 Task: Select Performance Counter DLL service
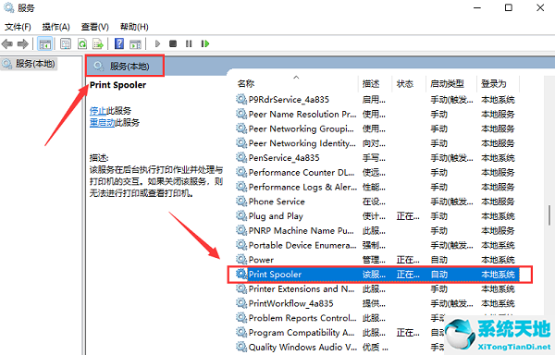pos(377,173)
